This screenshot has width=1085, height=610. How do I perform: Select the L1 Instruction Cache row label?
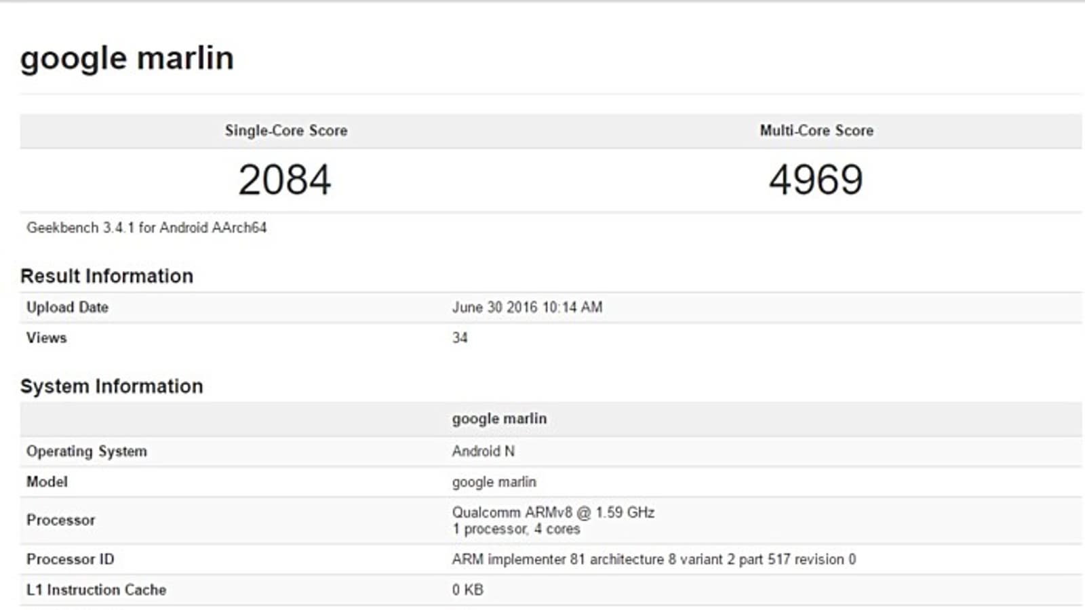[96, 590]
